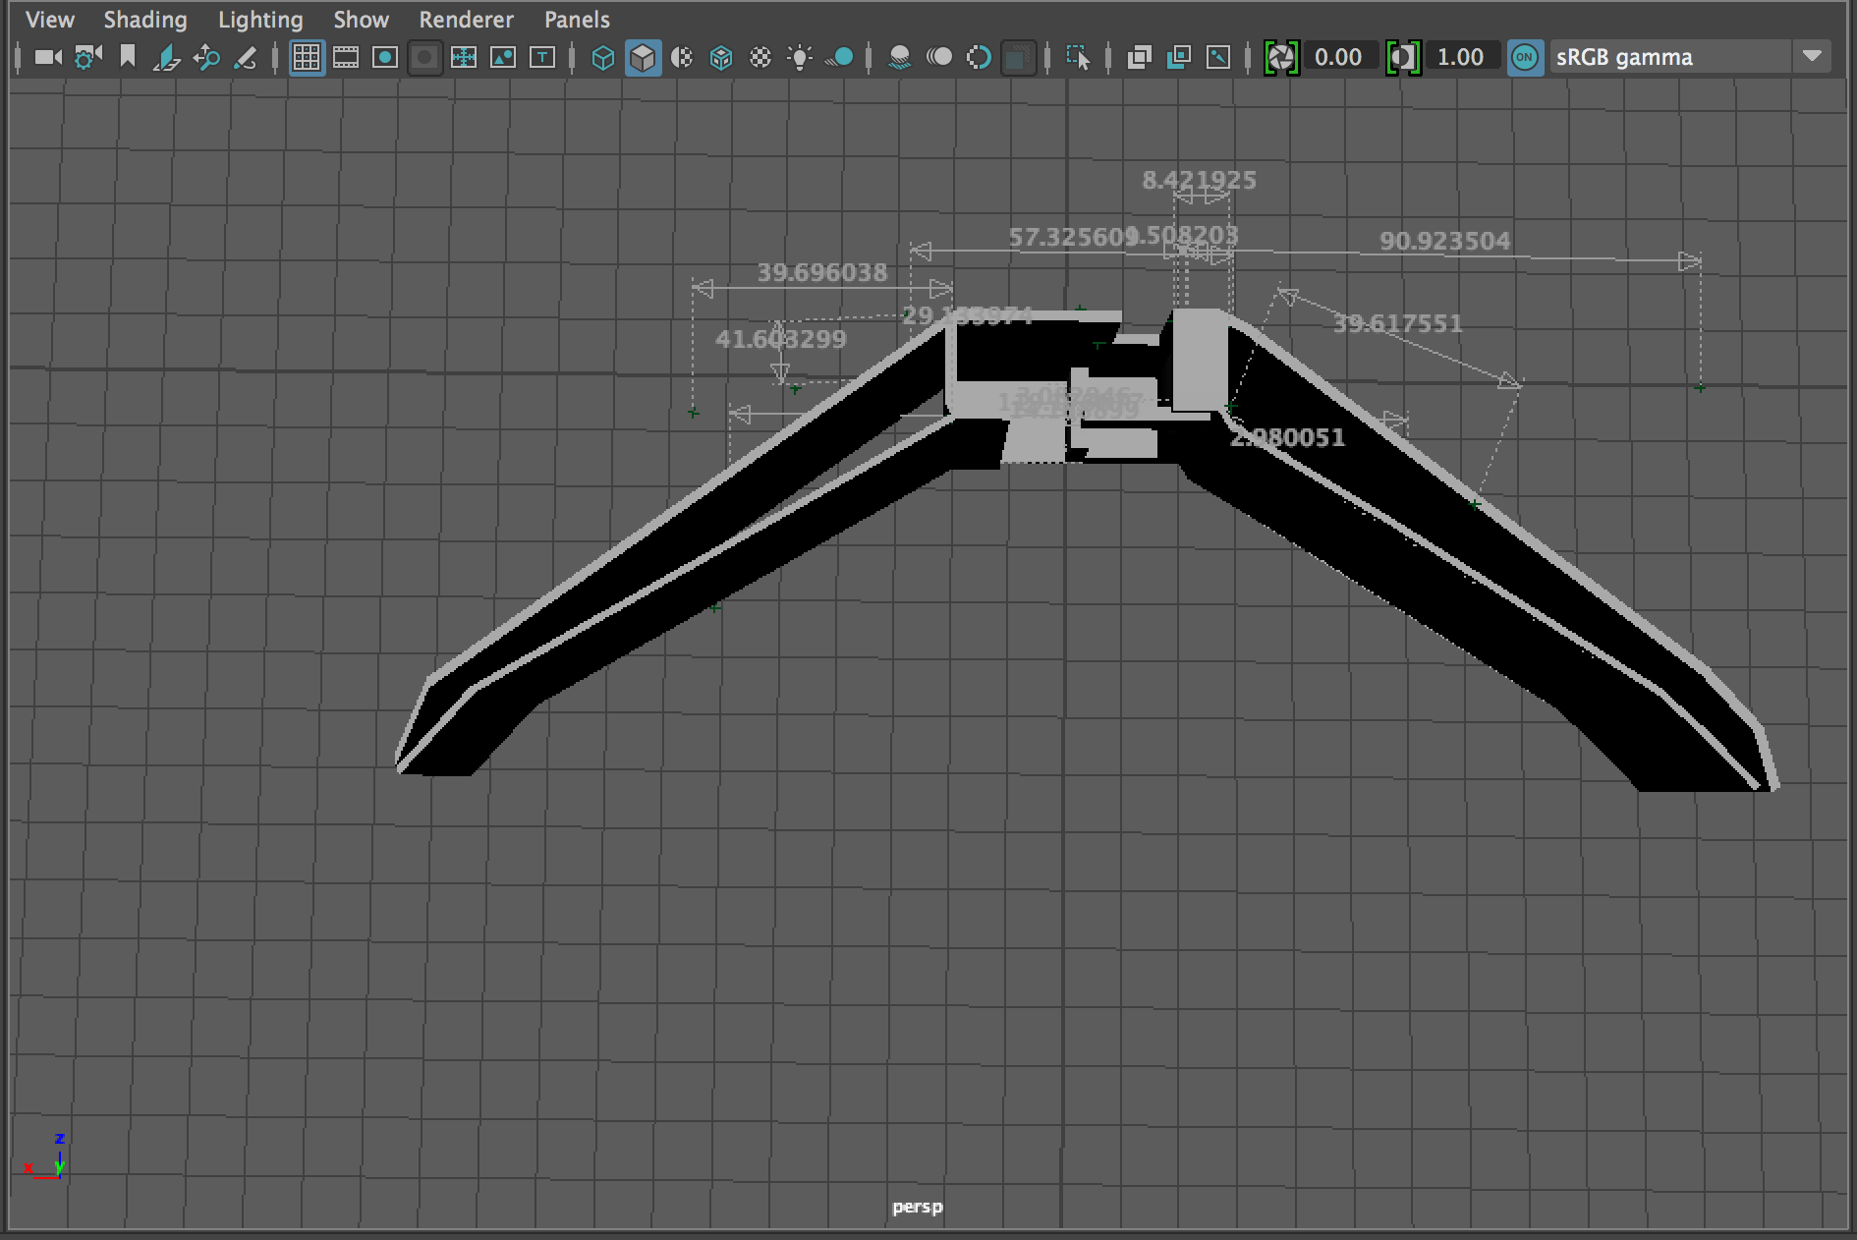Enable Use Default Material icon
Viewport: 1857px width, 1240px height.
click(682, 58)
